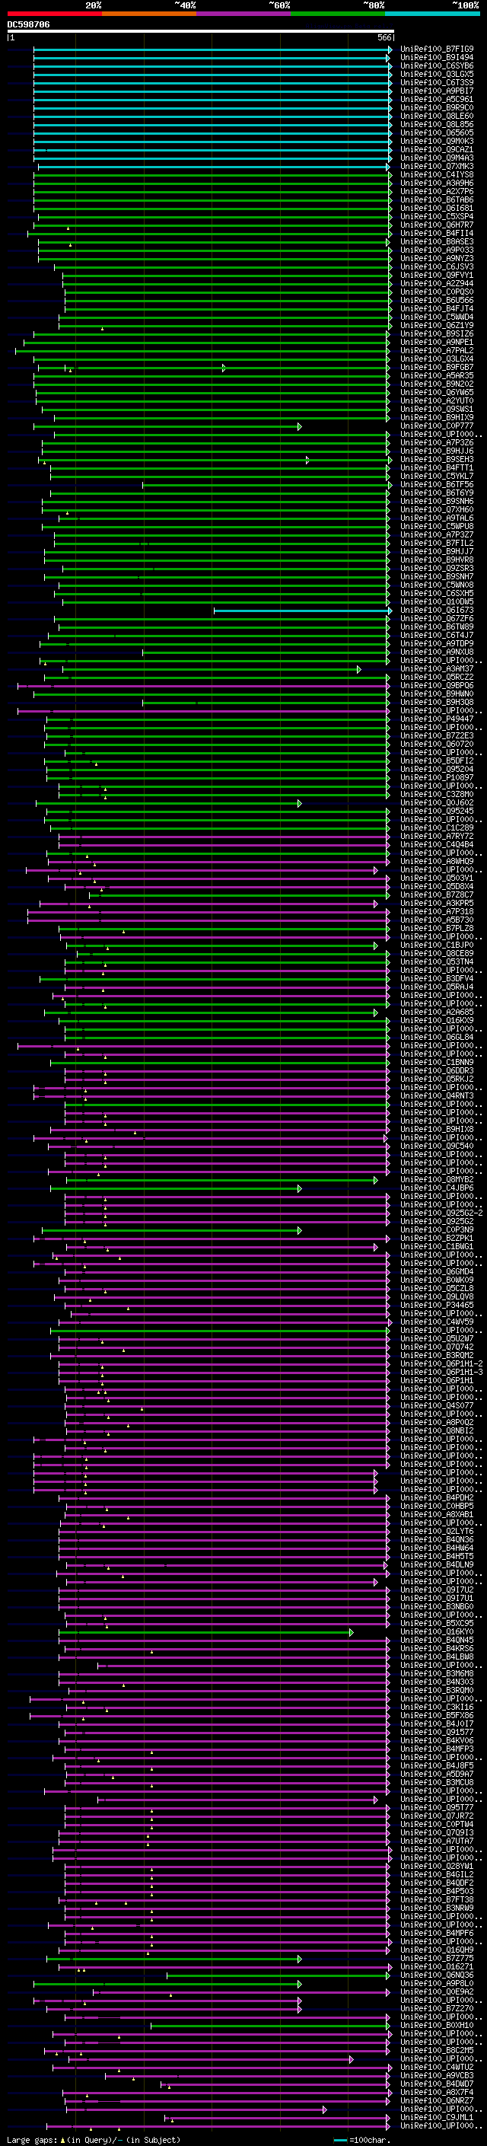Select the UniRef100_A9NPE1 label

[x=437, y=343]
